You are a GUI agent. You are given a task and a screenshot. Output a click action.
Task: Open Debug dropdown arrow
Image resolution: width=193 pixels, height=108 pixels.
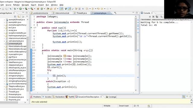(x=17, y=9)
